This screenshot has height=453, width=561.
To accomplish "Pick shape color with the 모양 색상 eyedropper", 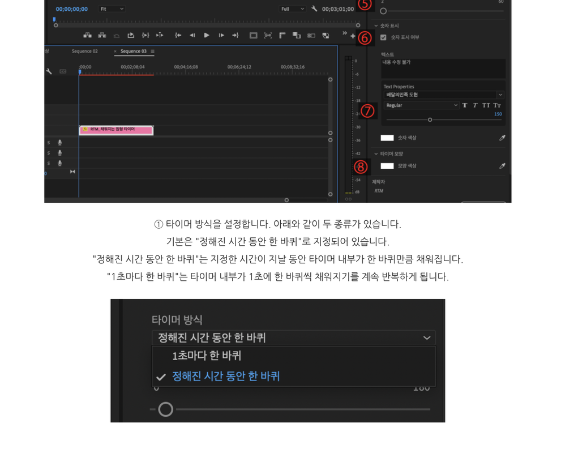I will click(502, 166).
